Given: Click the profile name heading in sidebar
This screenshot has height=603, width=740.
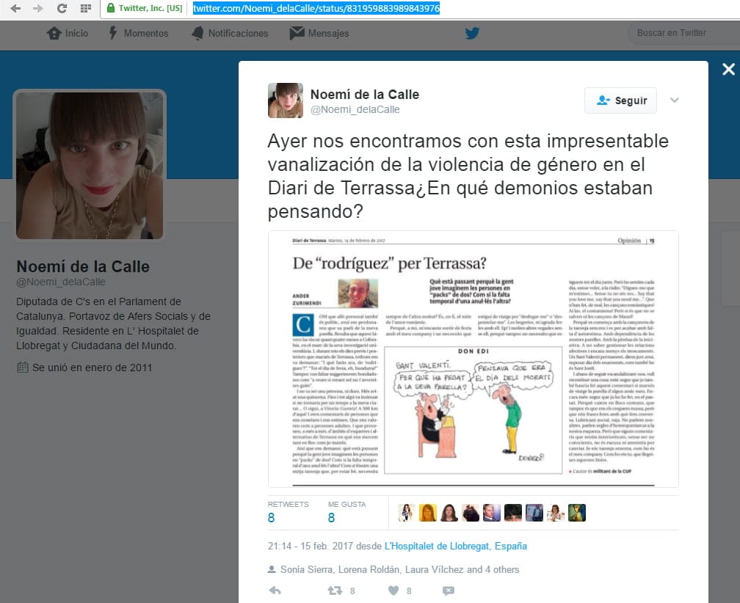Looking at the screenshot, I should click(x=83, y=267).
